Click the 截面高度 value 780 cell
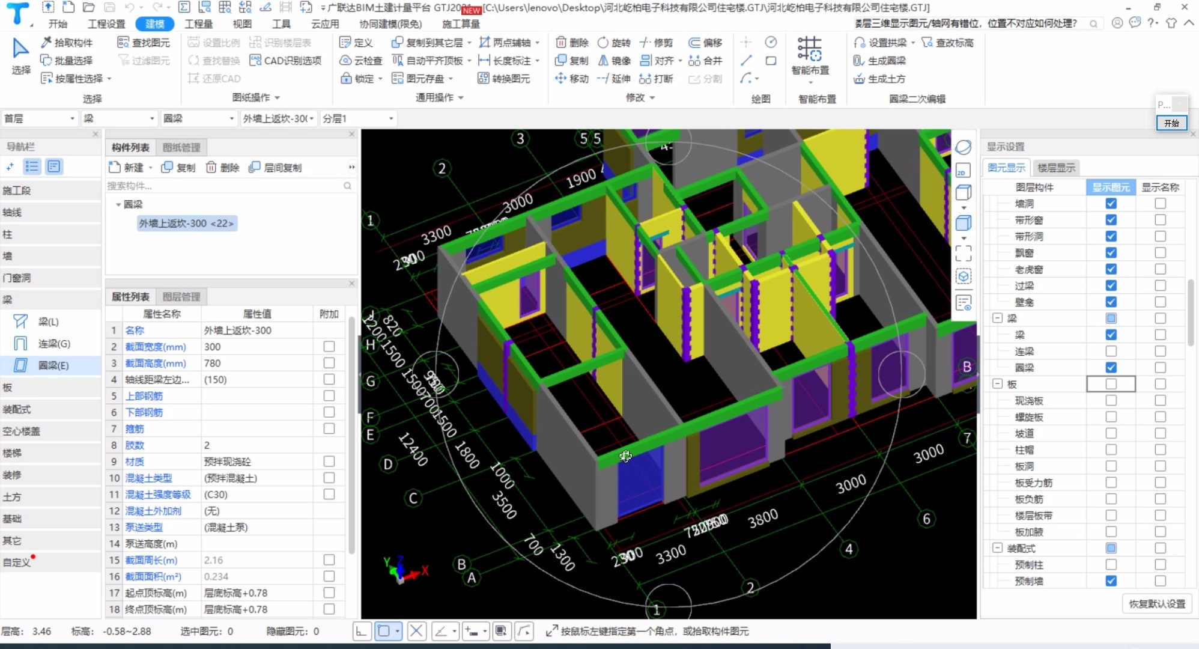Viewport: 1199px width, 649px height. 257,363
